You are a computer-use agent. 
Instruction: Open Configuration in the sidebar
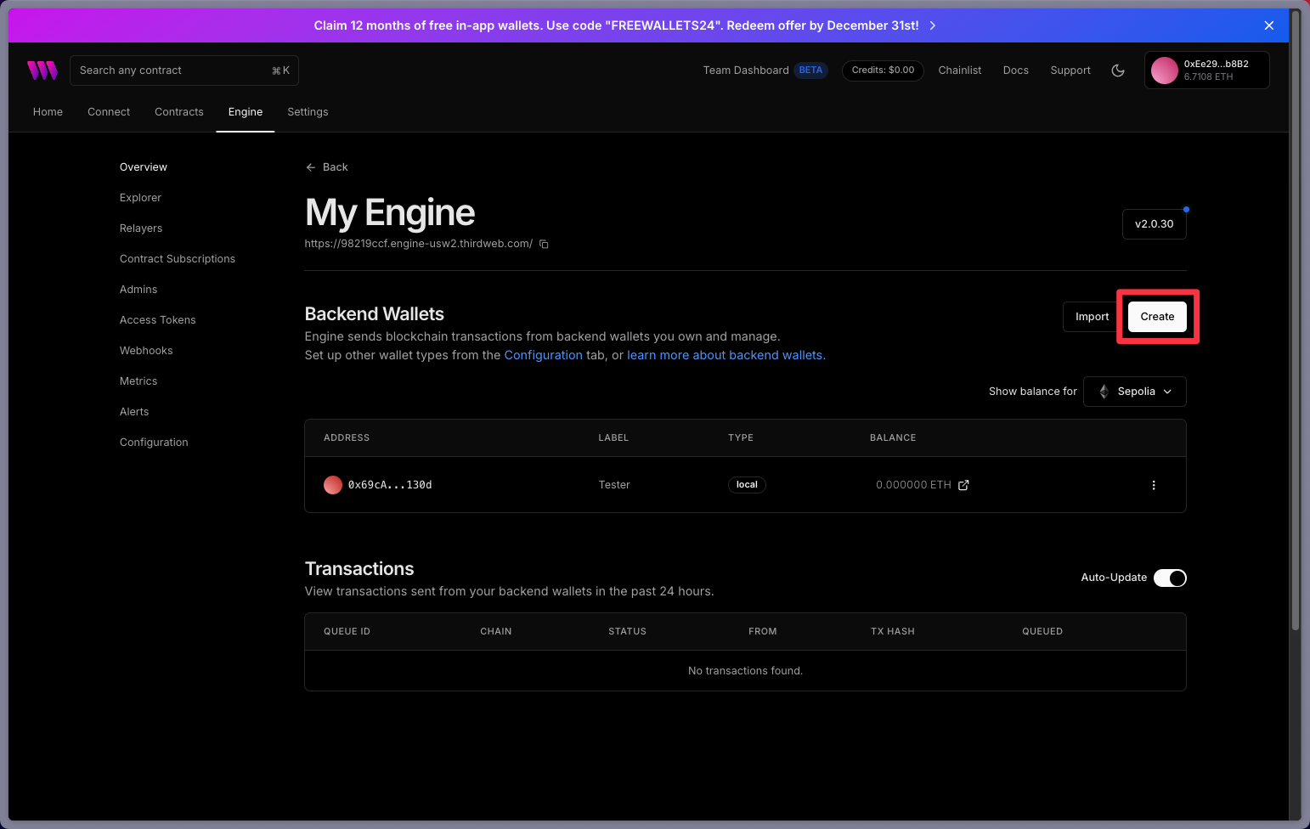154,443
